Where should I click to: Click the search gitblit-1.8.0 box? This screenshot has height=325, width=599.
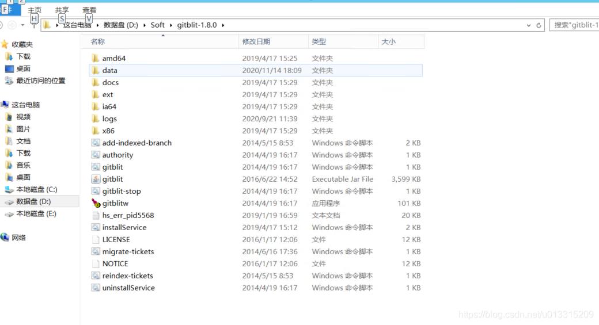pyautogui.click(x=574, y=25)
